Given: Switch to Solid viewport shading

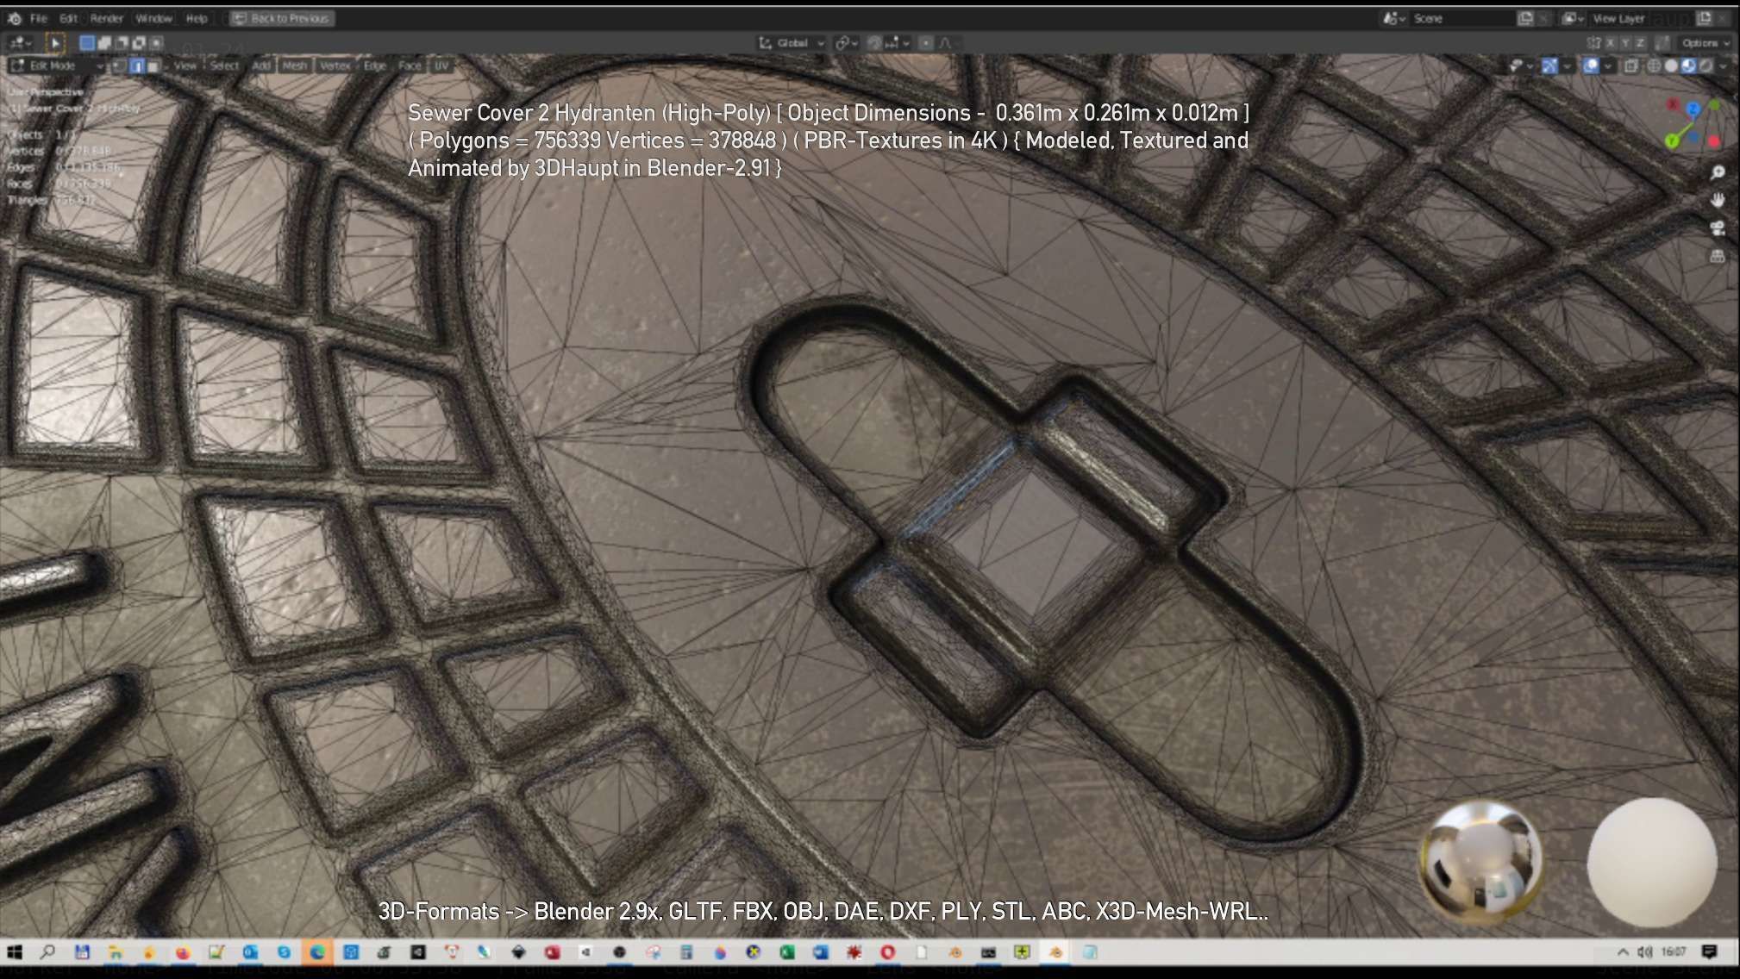Looking at the screenshot, I should tap(1671, 65).
